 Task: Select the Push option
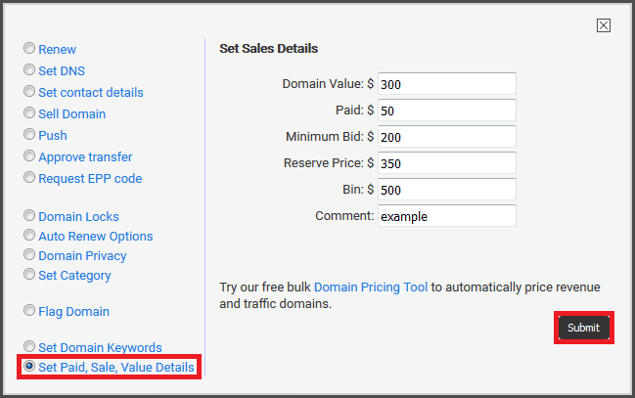tap(29, 134)
